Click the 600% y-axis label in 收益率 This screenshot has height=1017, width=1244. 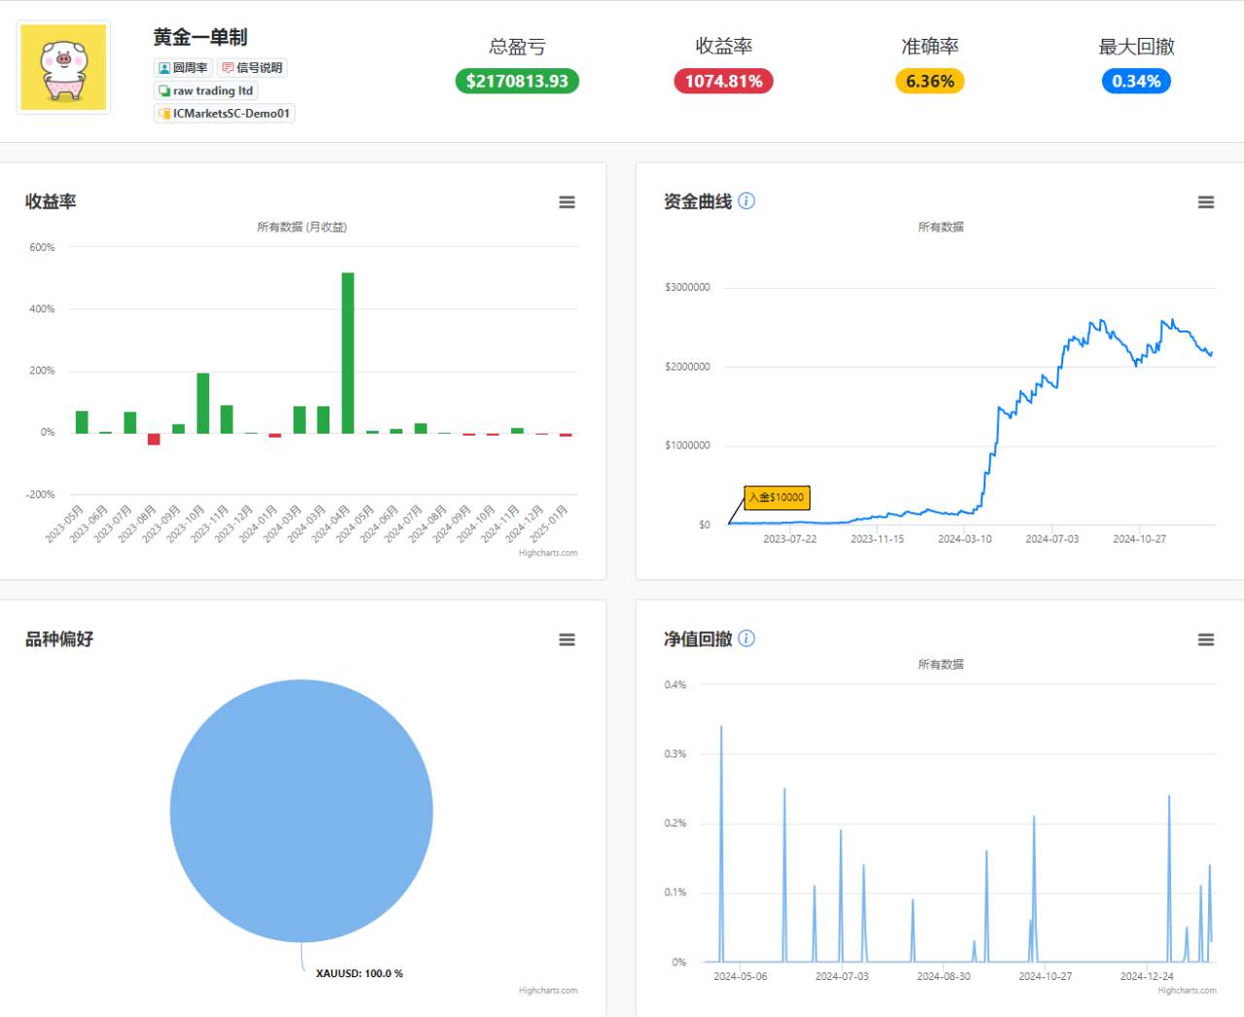point(42,248)
